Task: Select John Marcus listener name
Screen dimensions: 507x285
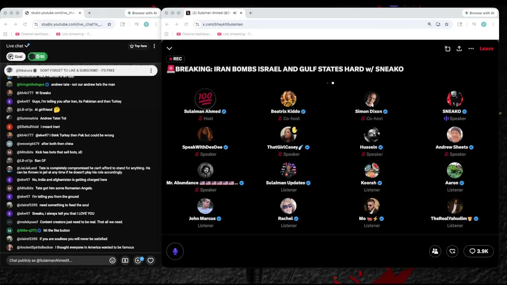Action: coord(202,218)
